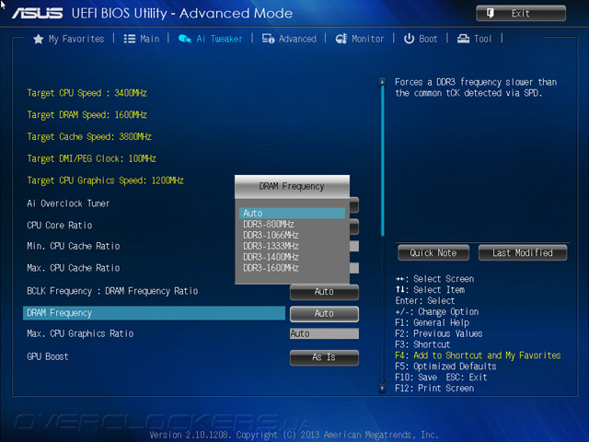The width and height of the screenshot is (589, 442).
Task: Select BCLK Frequency : DRAM Frequency Ratio label
Action: coord(112,291)
